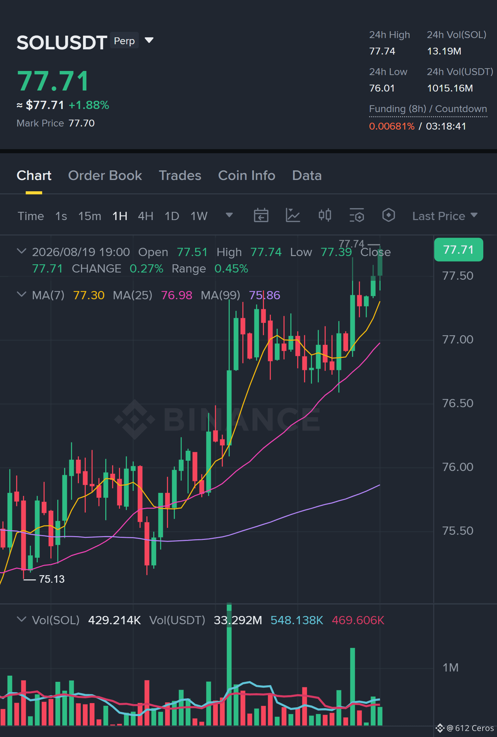Open the Last Price dropdown
The width and height of the screenshot is (497, 737).
(445, 216)
